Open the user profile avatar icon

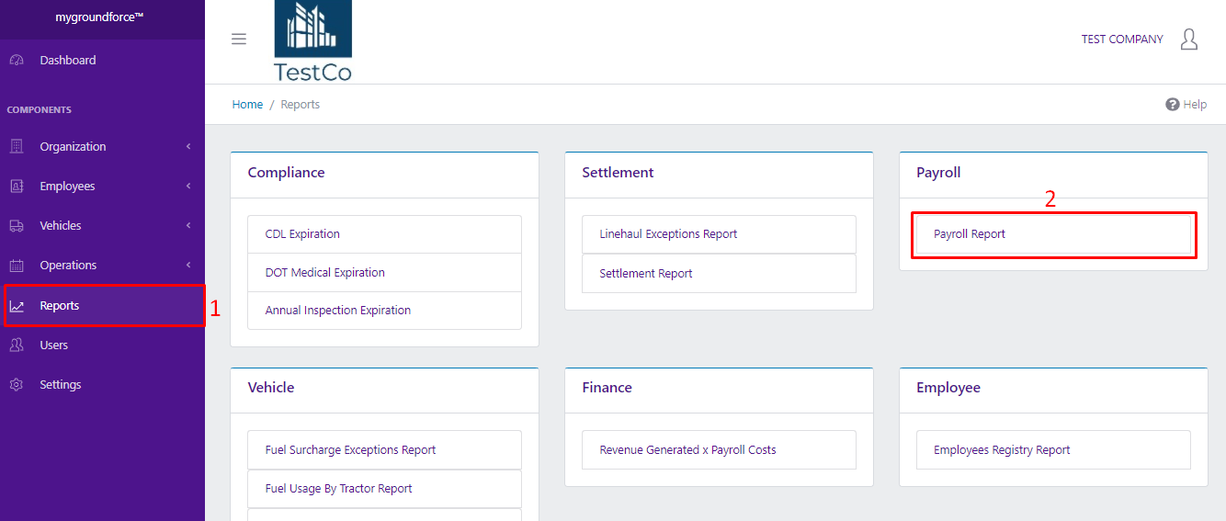(x=1188, y=40)
